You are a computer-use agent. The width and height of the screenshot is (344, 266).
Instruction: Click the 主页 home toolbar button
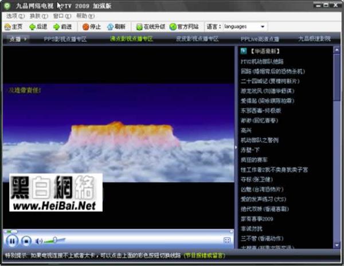(13, 27)
